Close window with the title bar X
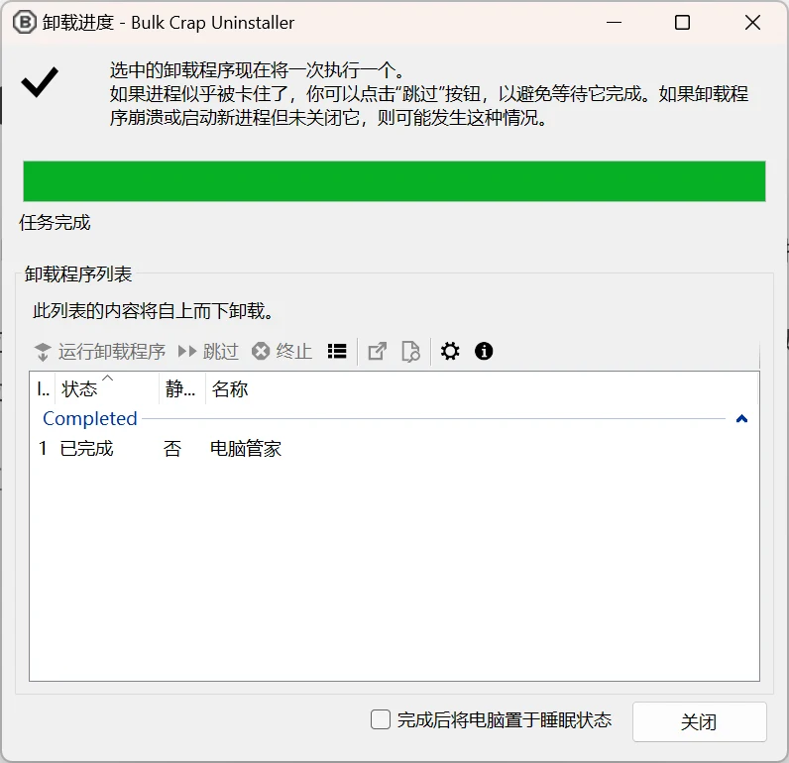Screen dimensions: 789x763 pyautogui.click(x=752, y=23)
